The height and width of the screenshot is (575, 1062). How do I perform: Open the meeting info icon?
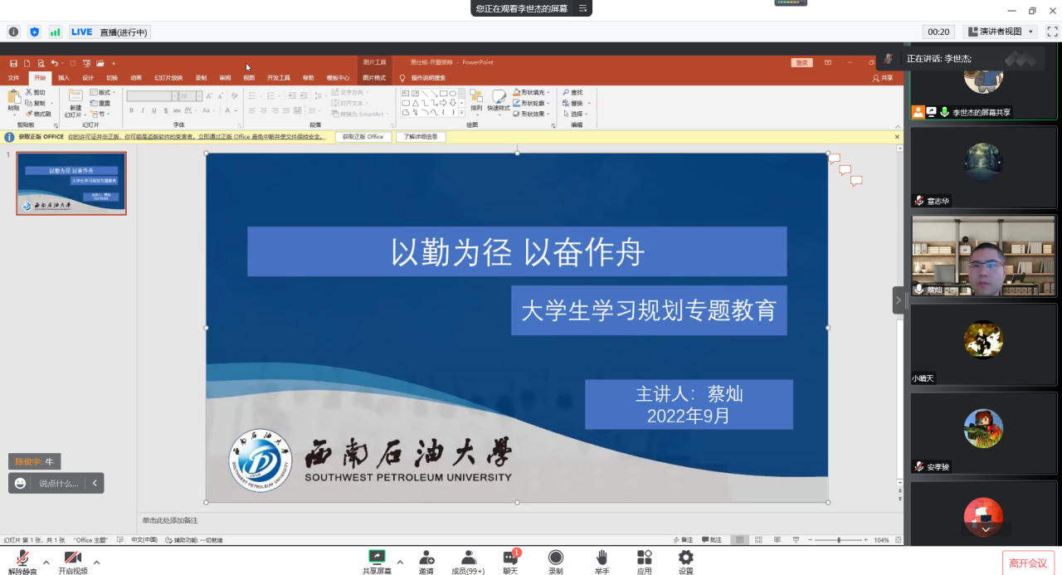[x=13, y=32]
